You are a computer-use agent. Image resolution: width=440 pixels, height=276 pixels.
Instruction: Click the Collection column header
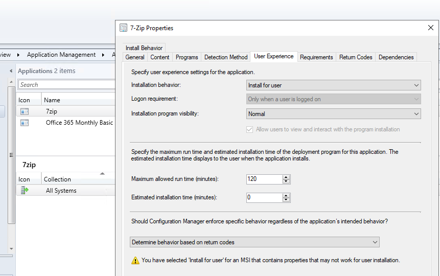pos(78,179)
